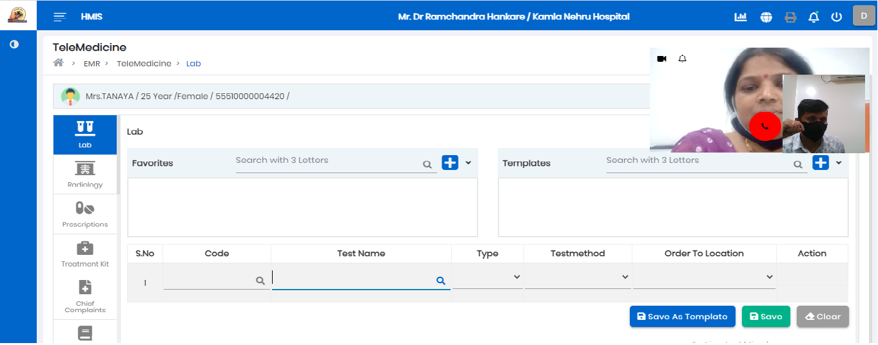This screenshot has height=345, width=878.
Task: Expand the chevron next to Templates plus
Action: pyautogui.click(x=839, y=163)
